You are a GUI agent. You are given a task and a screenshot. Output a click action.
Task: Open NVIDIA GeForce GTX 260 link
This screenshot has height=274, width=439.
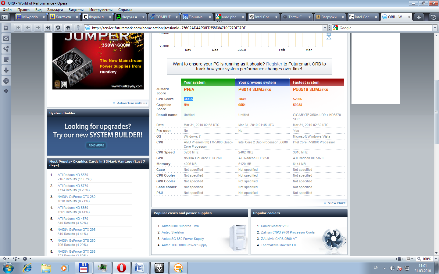click(x=77, y=197)
